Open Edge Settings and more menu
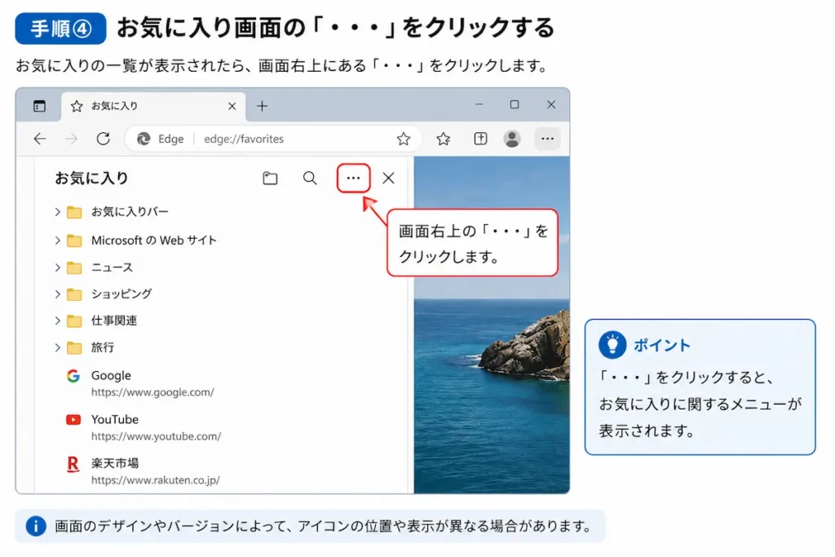835x557 pixels. click(547, 139)
